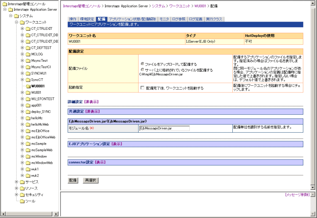Open the ログ参照 tab
This screenshot has width=317, height=218.
point(179,19)
